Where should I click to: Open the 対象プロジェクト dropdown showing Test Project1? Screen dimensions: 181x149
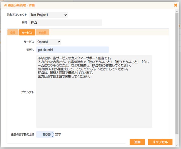tap(49, 15)
